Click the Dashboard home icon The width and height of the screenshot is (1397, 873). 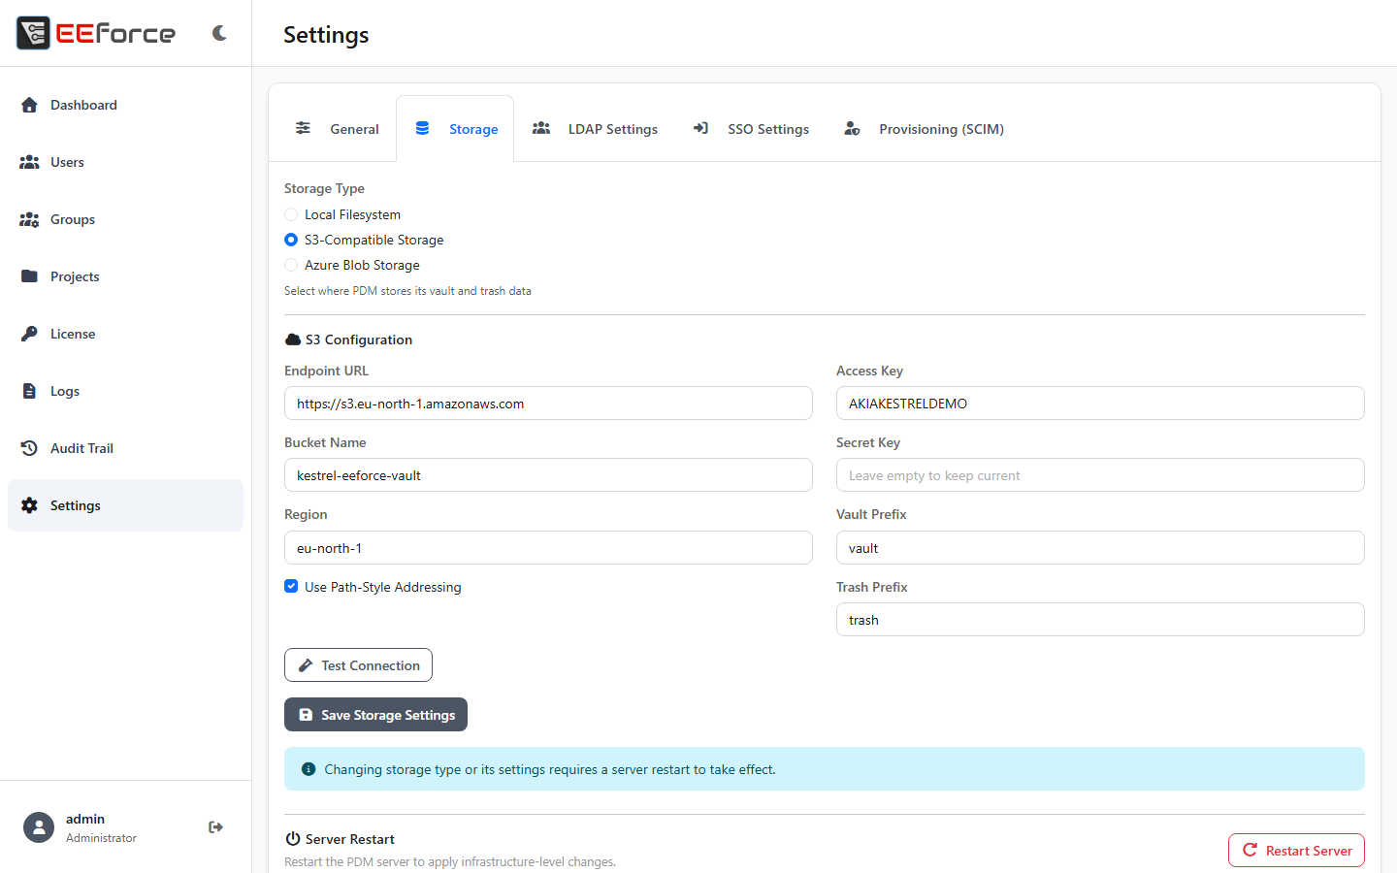pos(29,105)
